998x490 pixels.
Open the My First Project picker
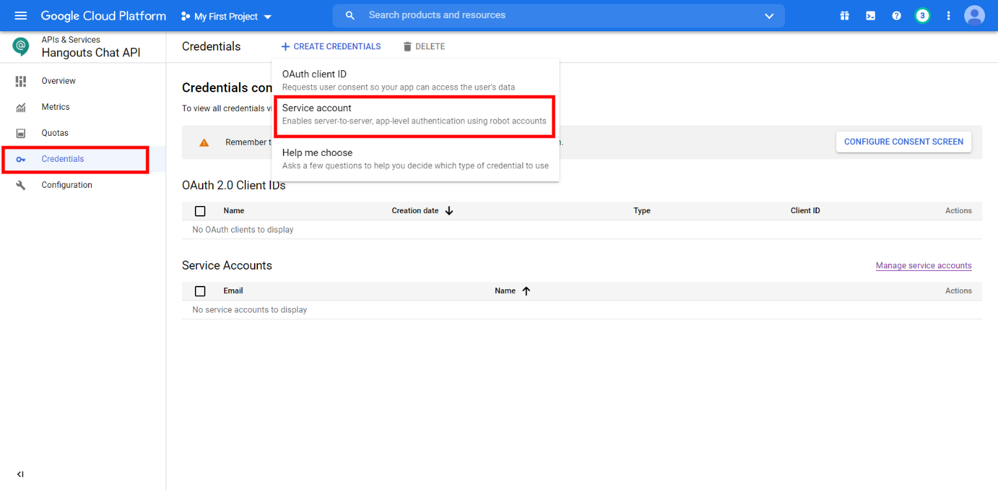tap(225, 16)
